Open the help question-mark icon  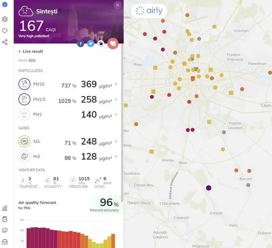tap(5, 230)
